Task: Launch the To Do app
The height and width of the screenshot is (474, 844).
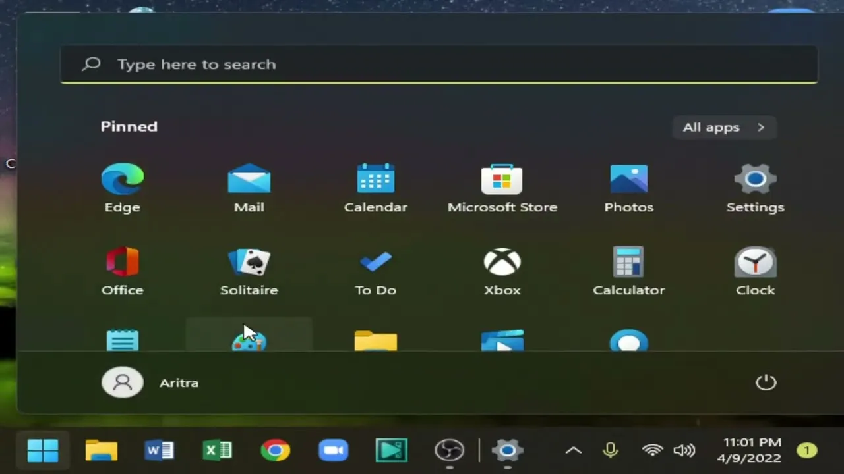Action: pyautogui.click(x=376, y=271)
